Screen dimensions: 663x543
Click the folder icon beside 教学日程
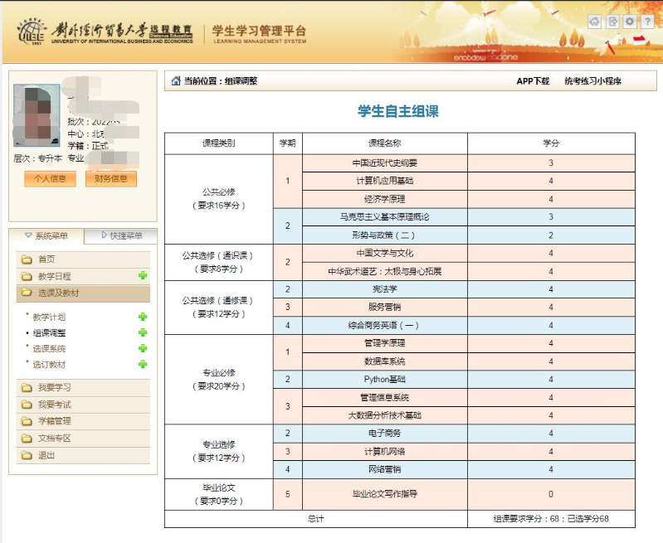tap(27, 276)
